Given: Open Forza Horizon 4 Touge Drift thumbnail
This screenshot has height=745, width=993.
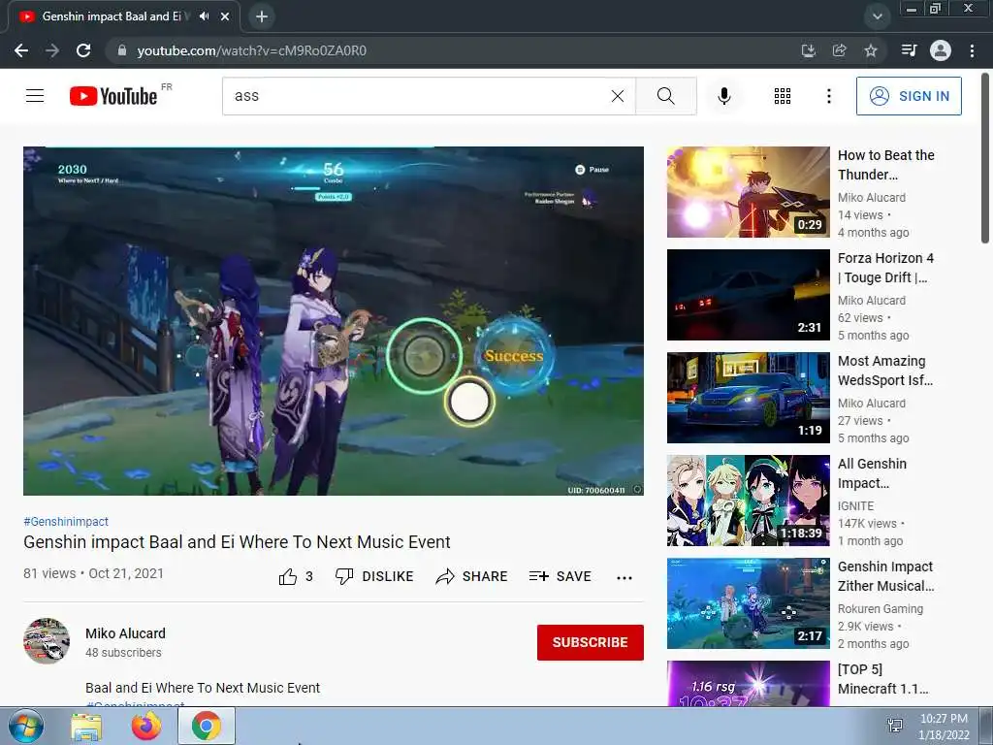Looking at the screenshot, I should [x=748, y=295].
